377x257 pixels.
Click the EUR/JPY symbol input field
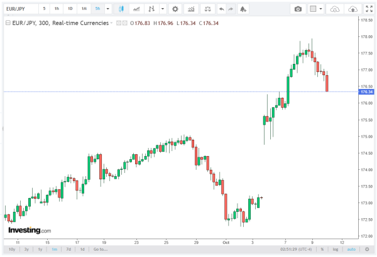tap(20, 9)
